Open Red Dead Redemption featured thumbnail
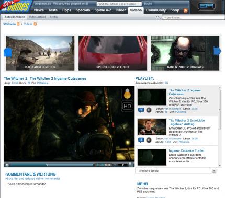This screenshot has height=198, width=225. click(x=40, y=53)
